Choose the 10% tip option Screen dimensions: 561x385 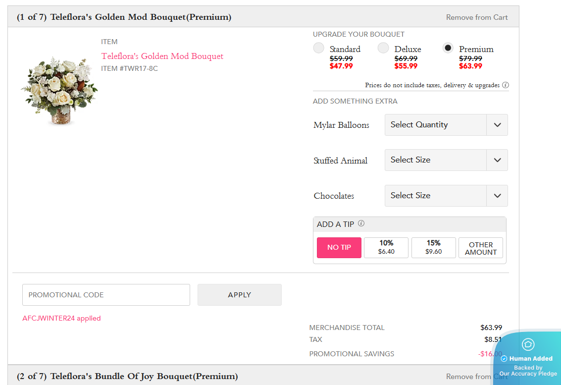(x=386, y=247)
